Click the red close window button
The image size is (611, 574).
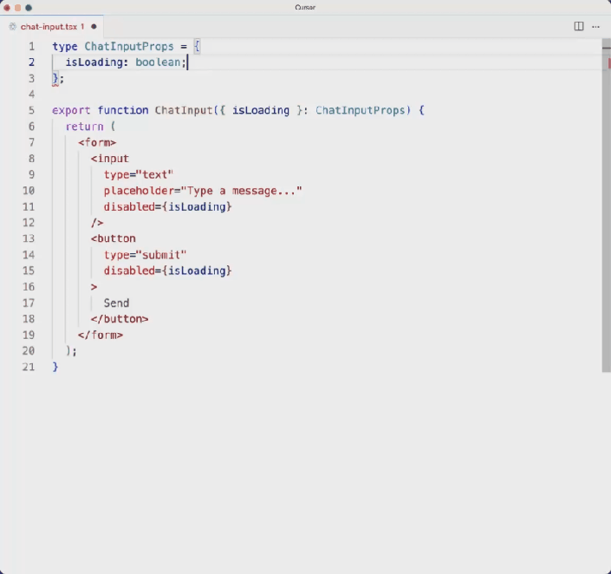7,7
